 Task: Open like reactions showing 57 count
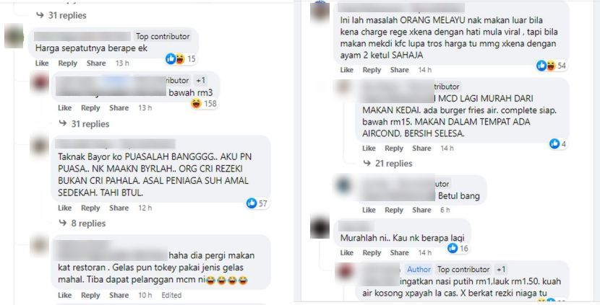[257, 203]
